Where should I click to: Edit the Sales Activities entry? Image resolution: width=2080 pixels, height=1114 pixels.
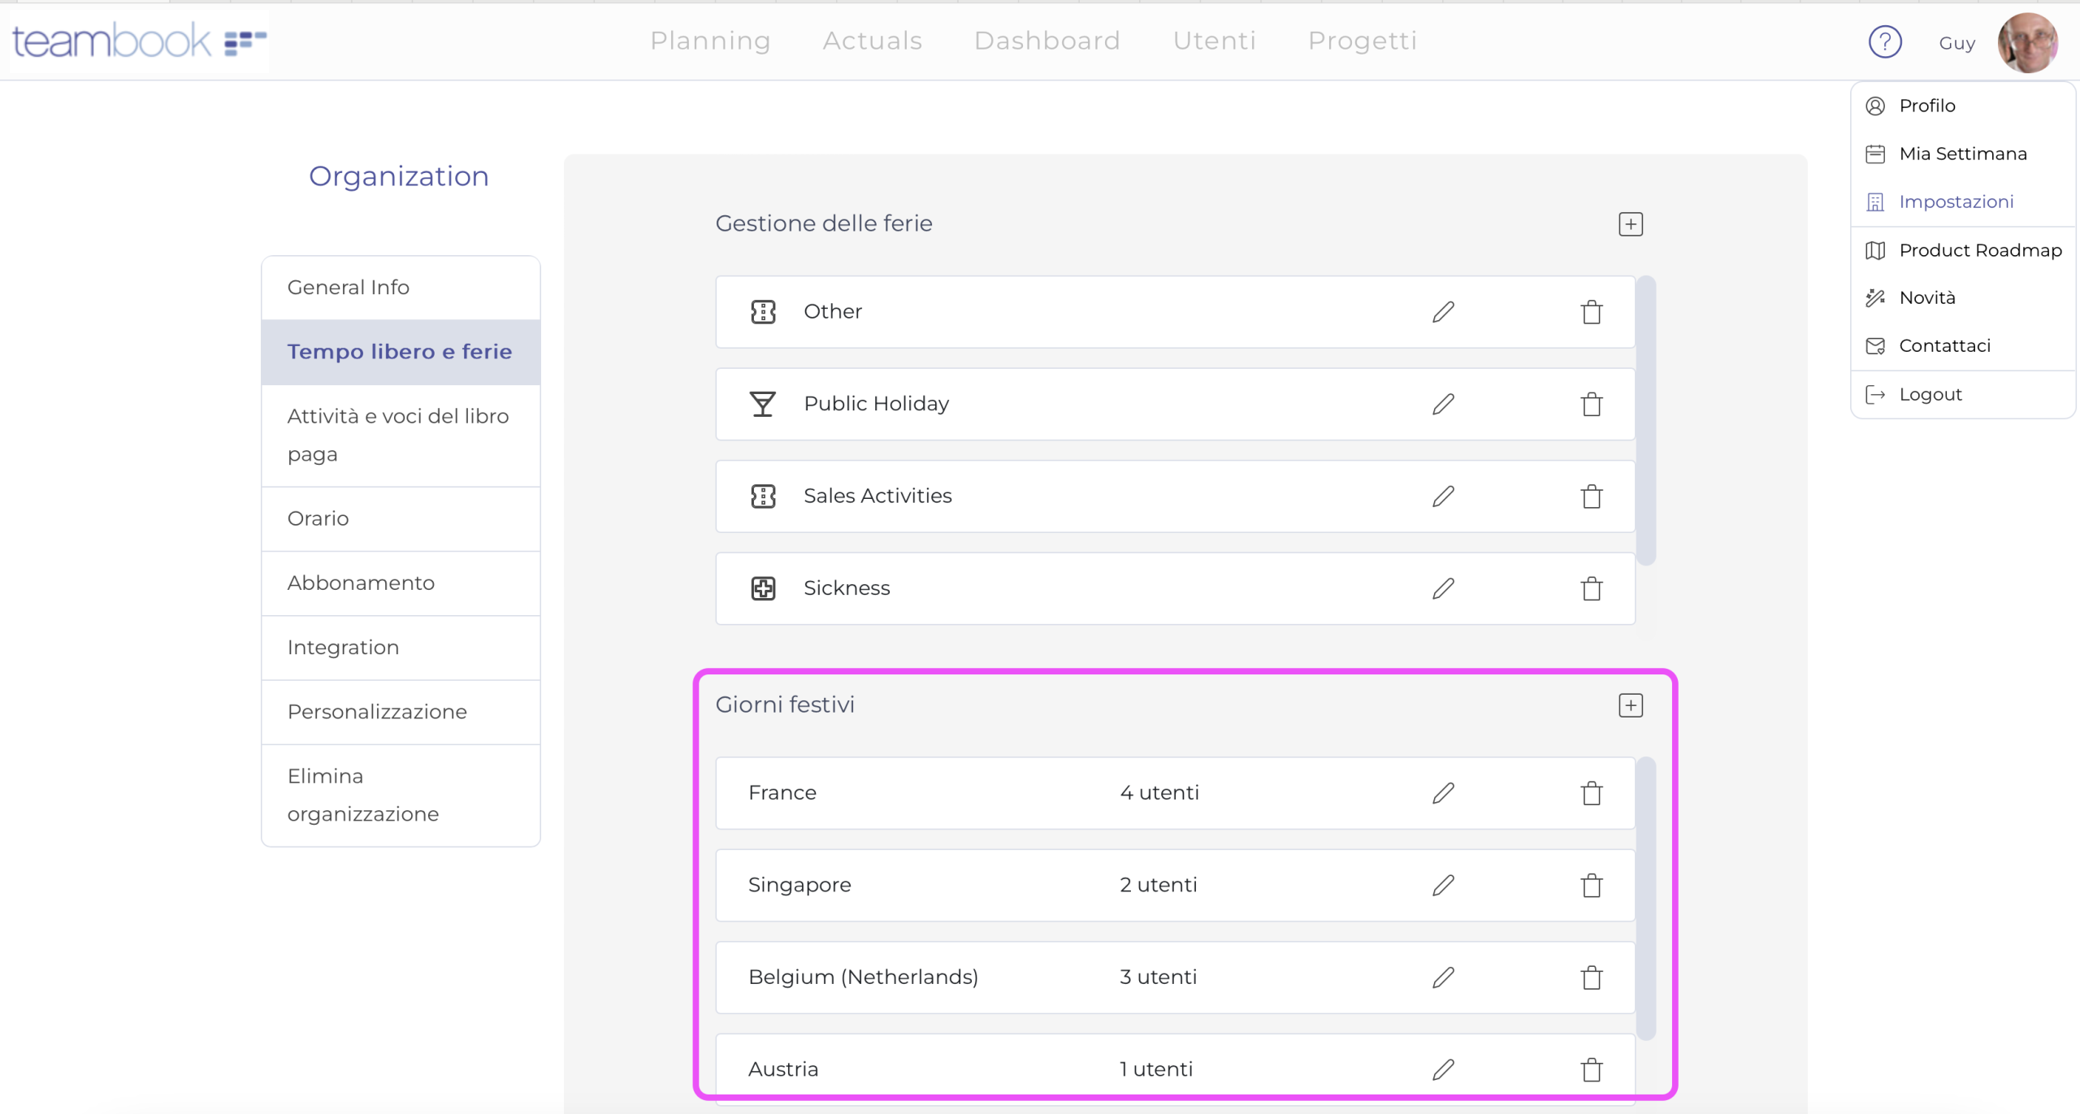[1443, 496]
